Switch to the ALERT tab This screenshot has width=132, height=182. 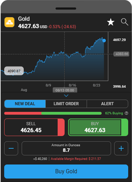point(107,104)
